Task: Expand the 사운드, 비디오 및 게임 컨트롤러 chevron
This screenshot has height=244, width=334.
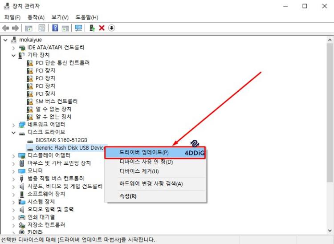Action: 13,187
